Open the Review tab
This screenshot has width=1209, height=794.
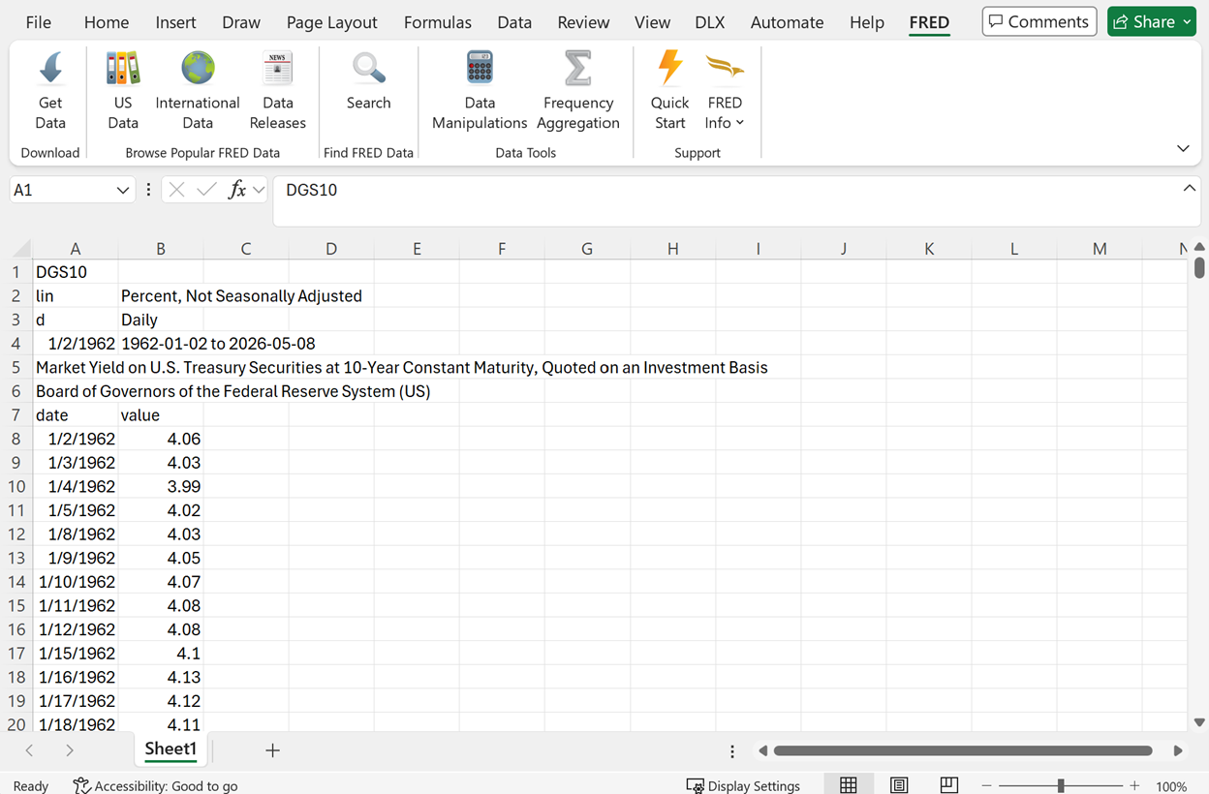click(583, 22)
